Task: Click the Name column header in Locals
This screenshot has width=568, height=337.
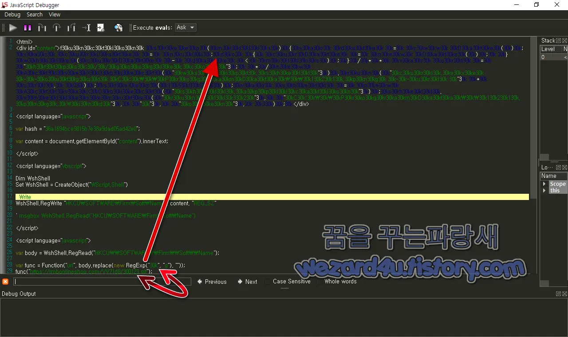Action: pos(553,176)
